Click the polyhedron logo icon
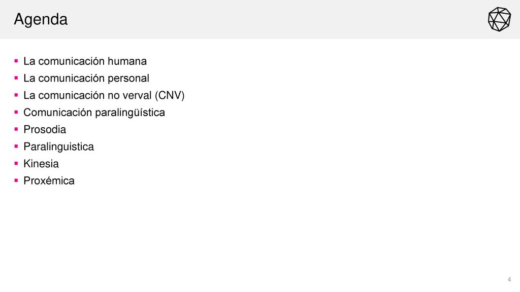 pyautogui.click(x=499, y=19)
